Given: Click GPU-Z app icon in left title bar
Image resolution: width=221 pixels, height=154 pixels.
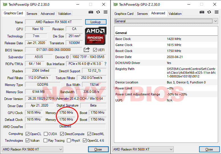Looking at the screenshot, I should click(x=5, y=5).
